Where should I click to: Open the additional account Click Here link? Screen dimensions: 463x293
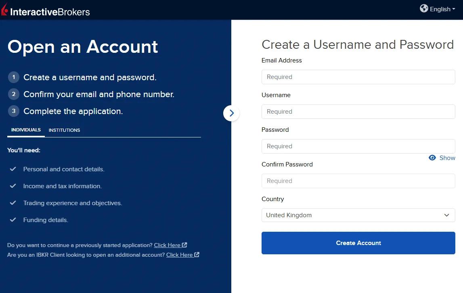pyautogui.click(x=179, y=254)
